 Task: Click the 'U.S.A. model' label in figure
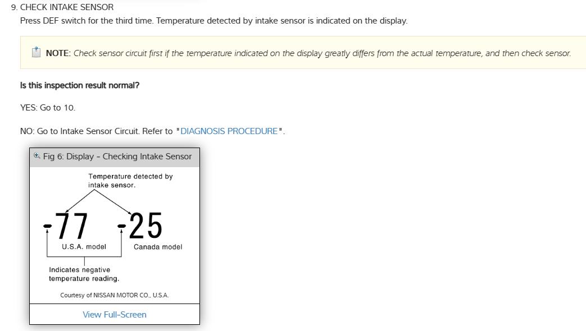tap(84, 247)
